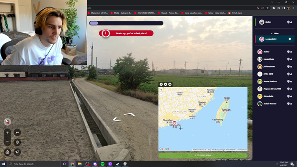Bookmark this page with the star icon
Viewport: 297px width, 167px height.
point(268,8)
